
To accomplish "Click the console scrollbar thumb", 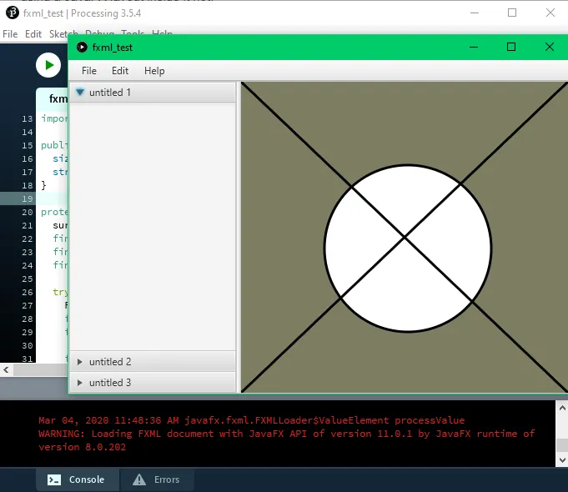I will [x=562, y=445].
